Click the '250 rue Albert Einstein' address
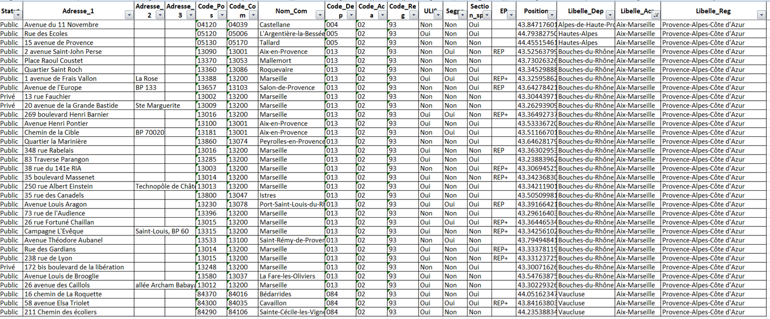The image size is (770, 319). coord(79,186)
